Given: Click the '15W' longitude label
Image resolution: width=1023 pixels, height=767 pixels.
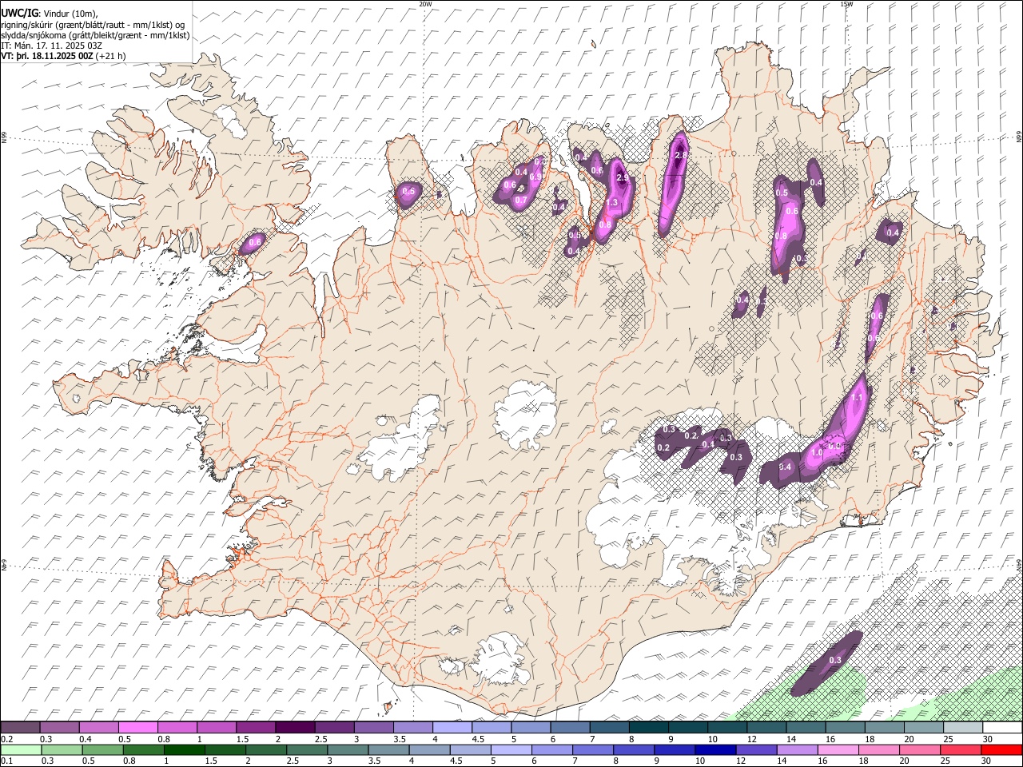Looking at the screenshot, I should pos(846,4).
